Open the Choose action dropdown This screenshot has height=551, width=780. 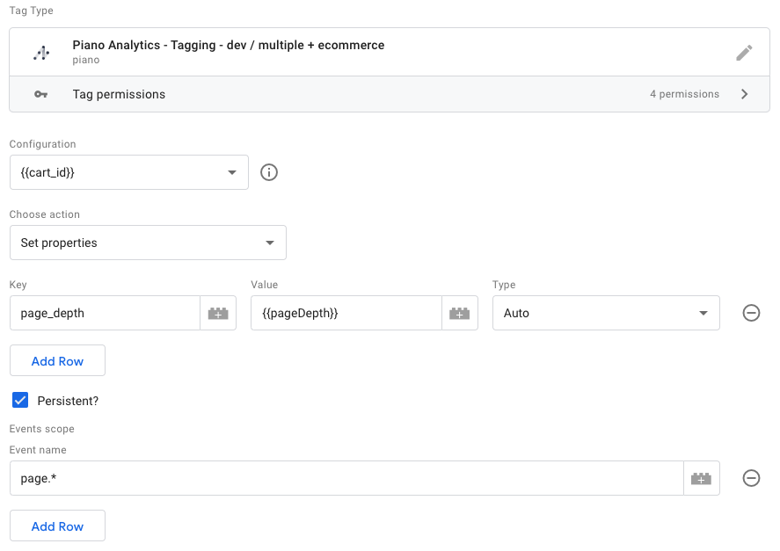tap(147, 243)
